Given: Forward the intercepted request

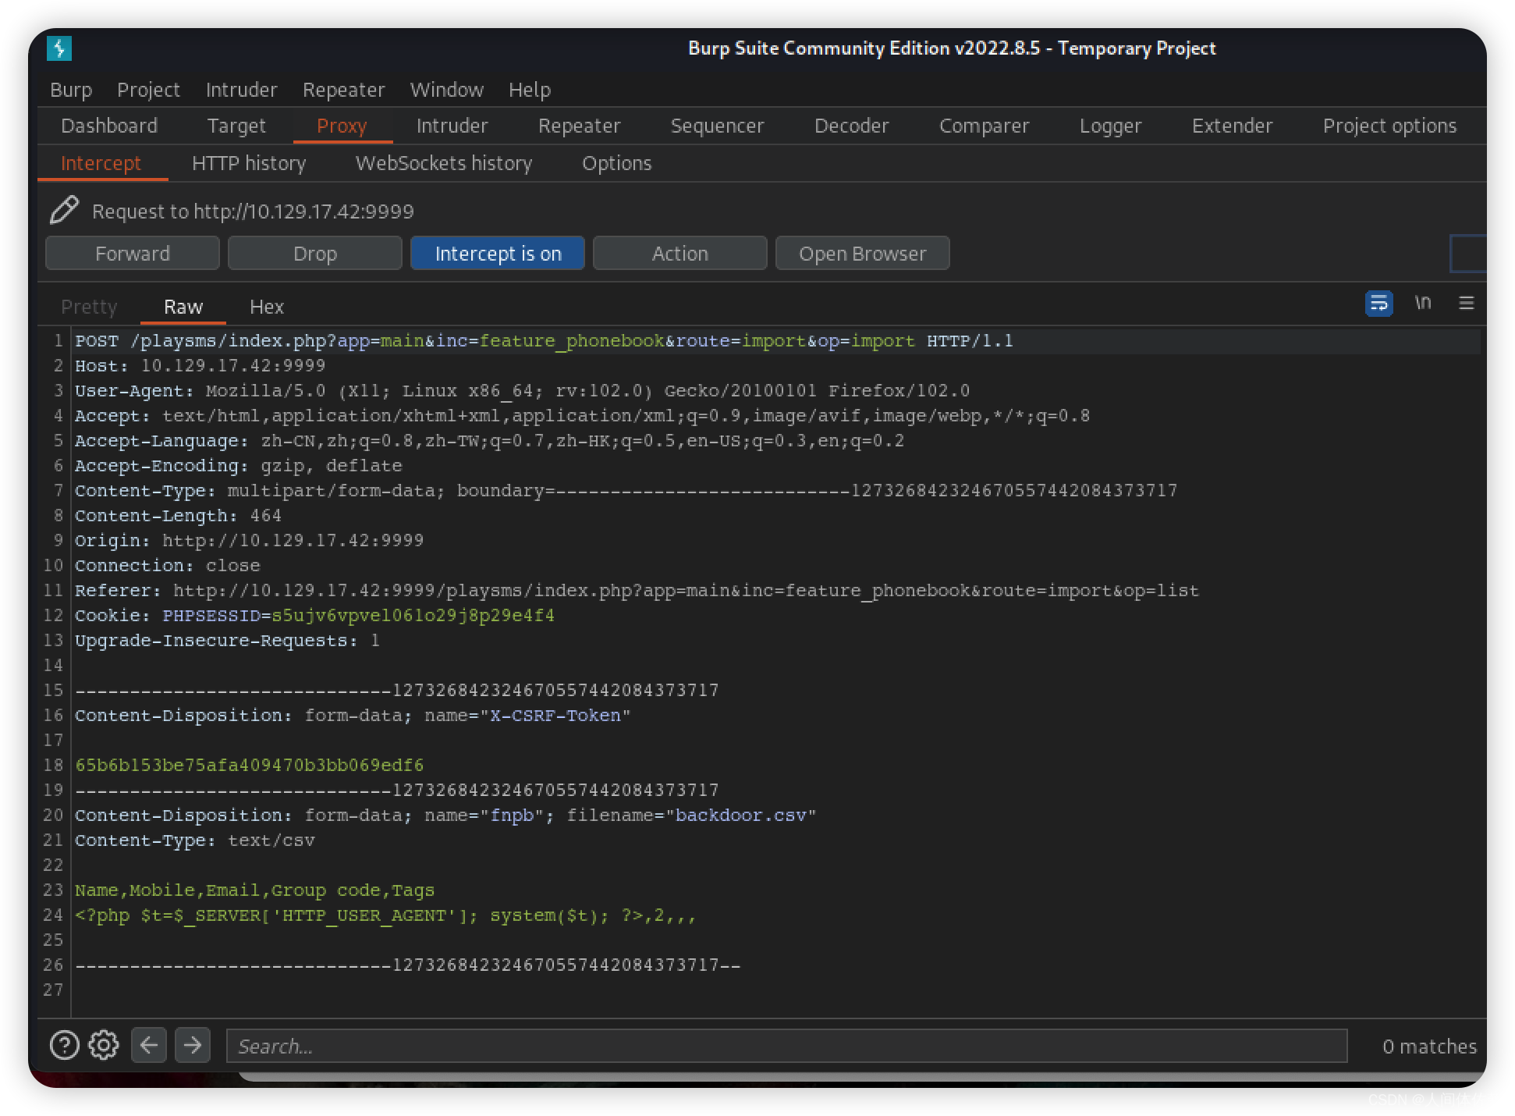Looking at the screenshot, I should click(x=133, y=254).
